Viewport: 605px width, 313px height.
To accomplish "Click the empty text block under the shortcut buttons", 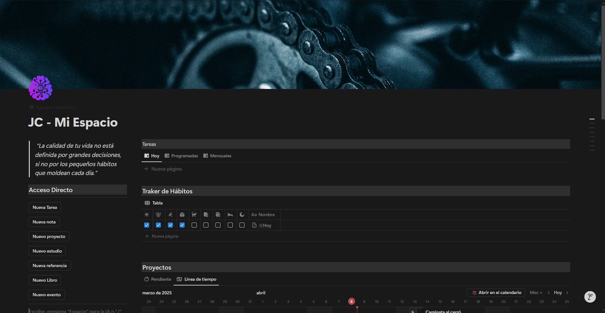I will [x=78, y=311].
